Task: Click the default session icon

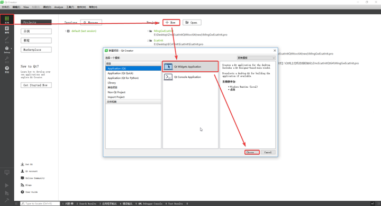Action: click(x=68, y=31)
